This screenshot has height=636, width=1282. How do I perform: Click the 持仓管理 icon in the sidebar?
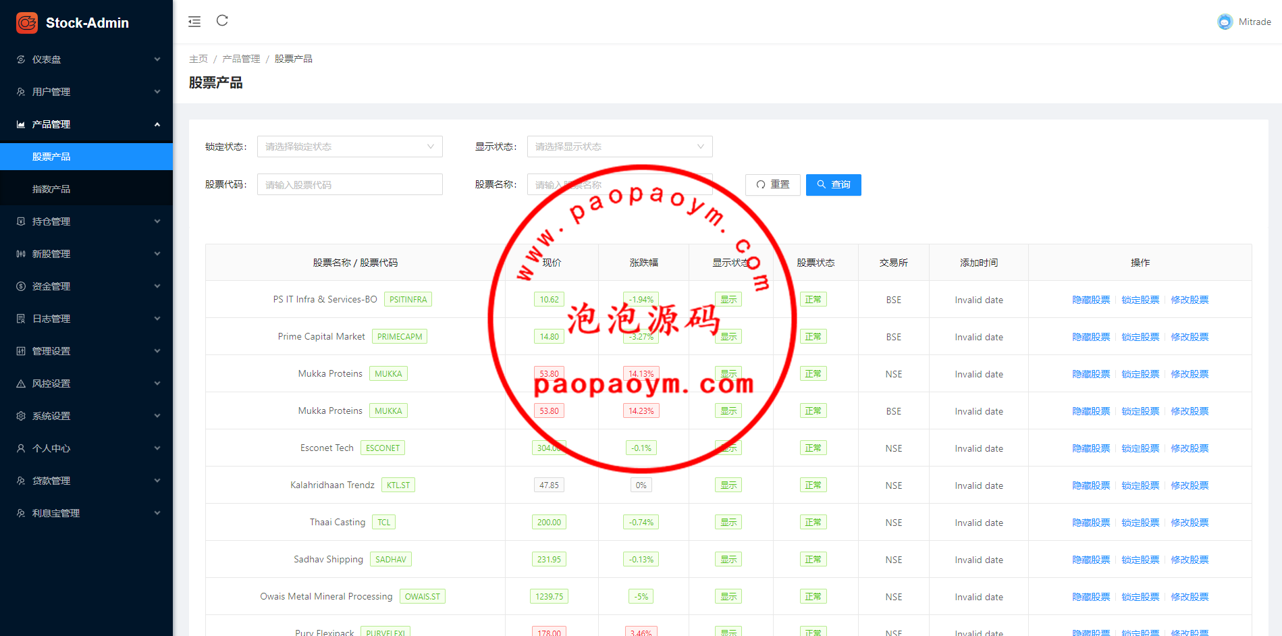[21, 221]
